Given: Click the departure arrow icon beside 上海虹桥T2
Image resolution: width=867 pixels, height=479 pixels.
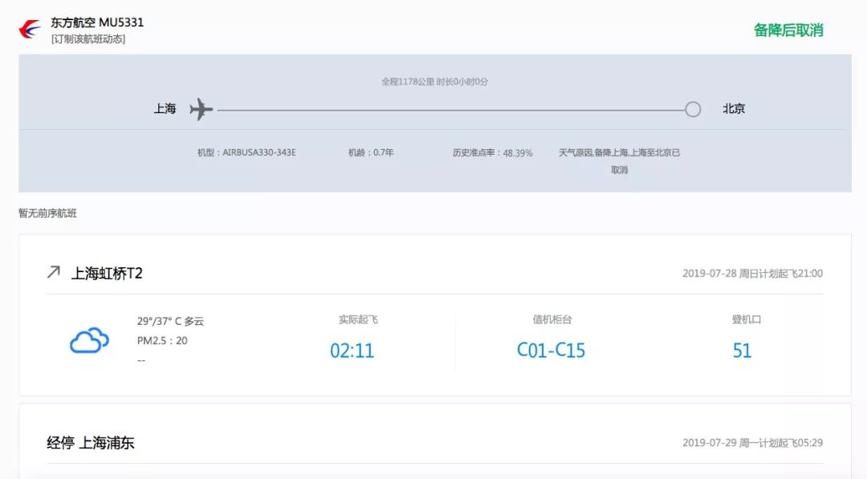Looking at the screenshot, I should click(x=54, y=272).
